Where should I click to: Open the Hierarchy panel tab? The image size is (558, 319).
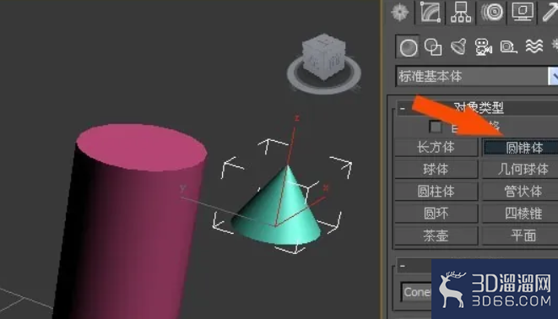point(461,13)
